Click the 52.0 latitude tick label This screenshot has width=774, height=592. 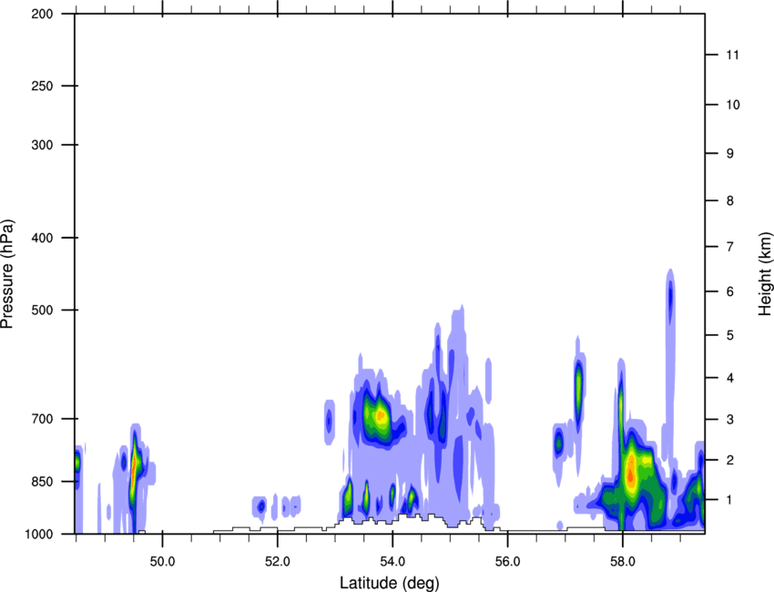[278, 562]
